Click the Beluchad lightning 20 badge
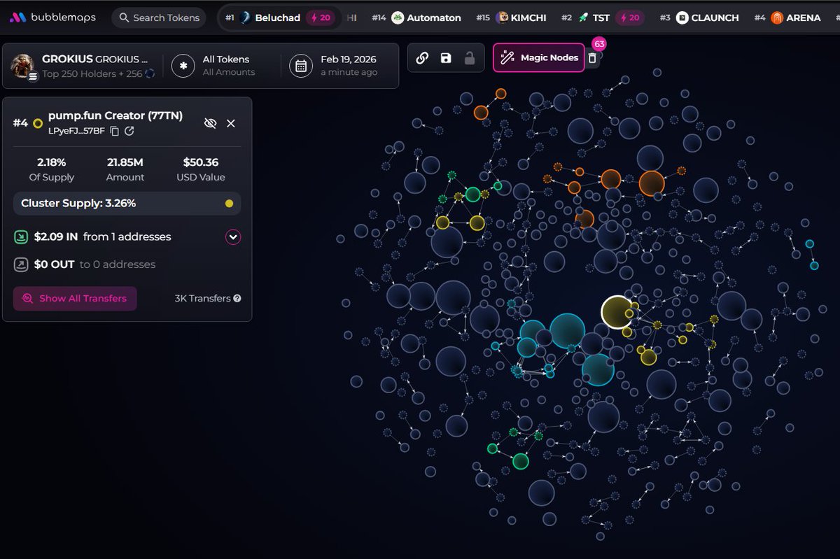Viewport: 840px width, 559px height. click(321, 17)
